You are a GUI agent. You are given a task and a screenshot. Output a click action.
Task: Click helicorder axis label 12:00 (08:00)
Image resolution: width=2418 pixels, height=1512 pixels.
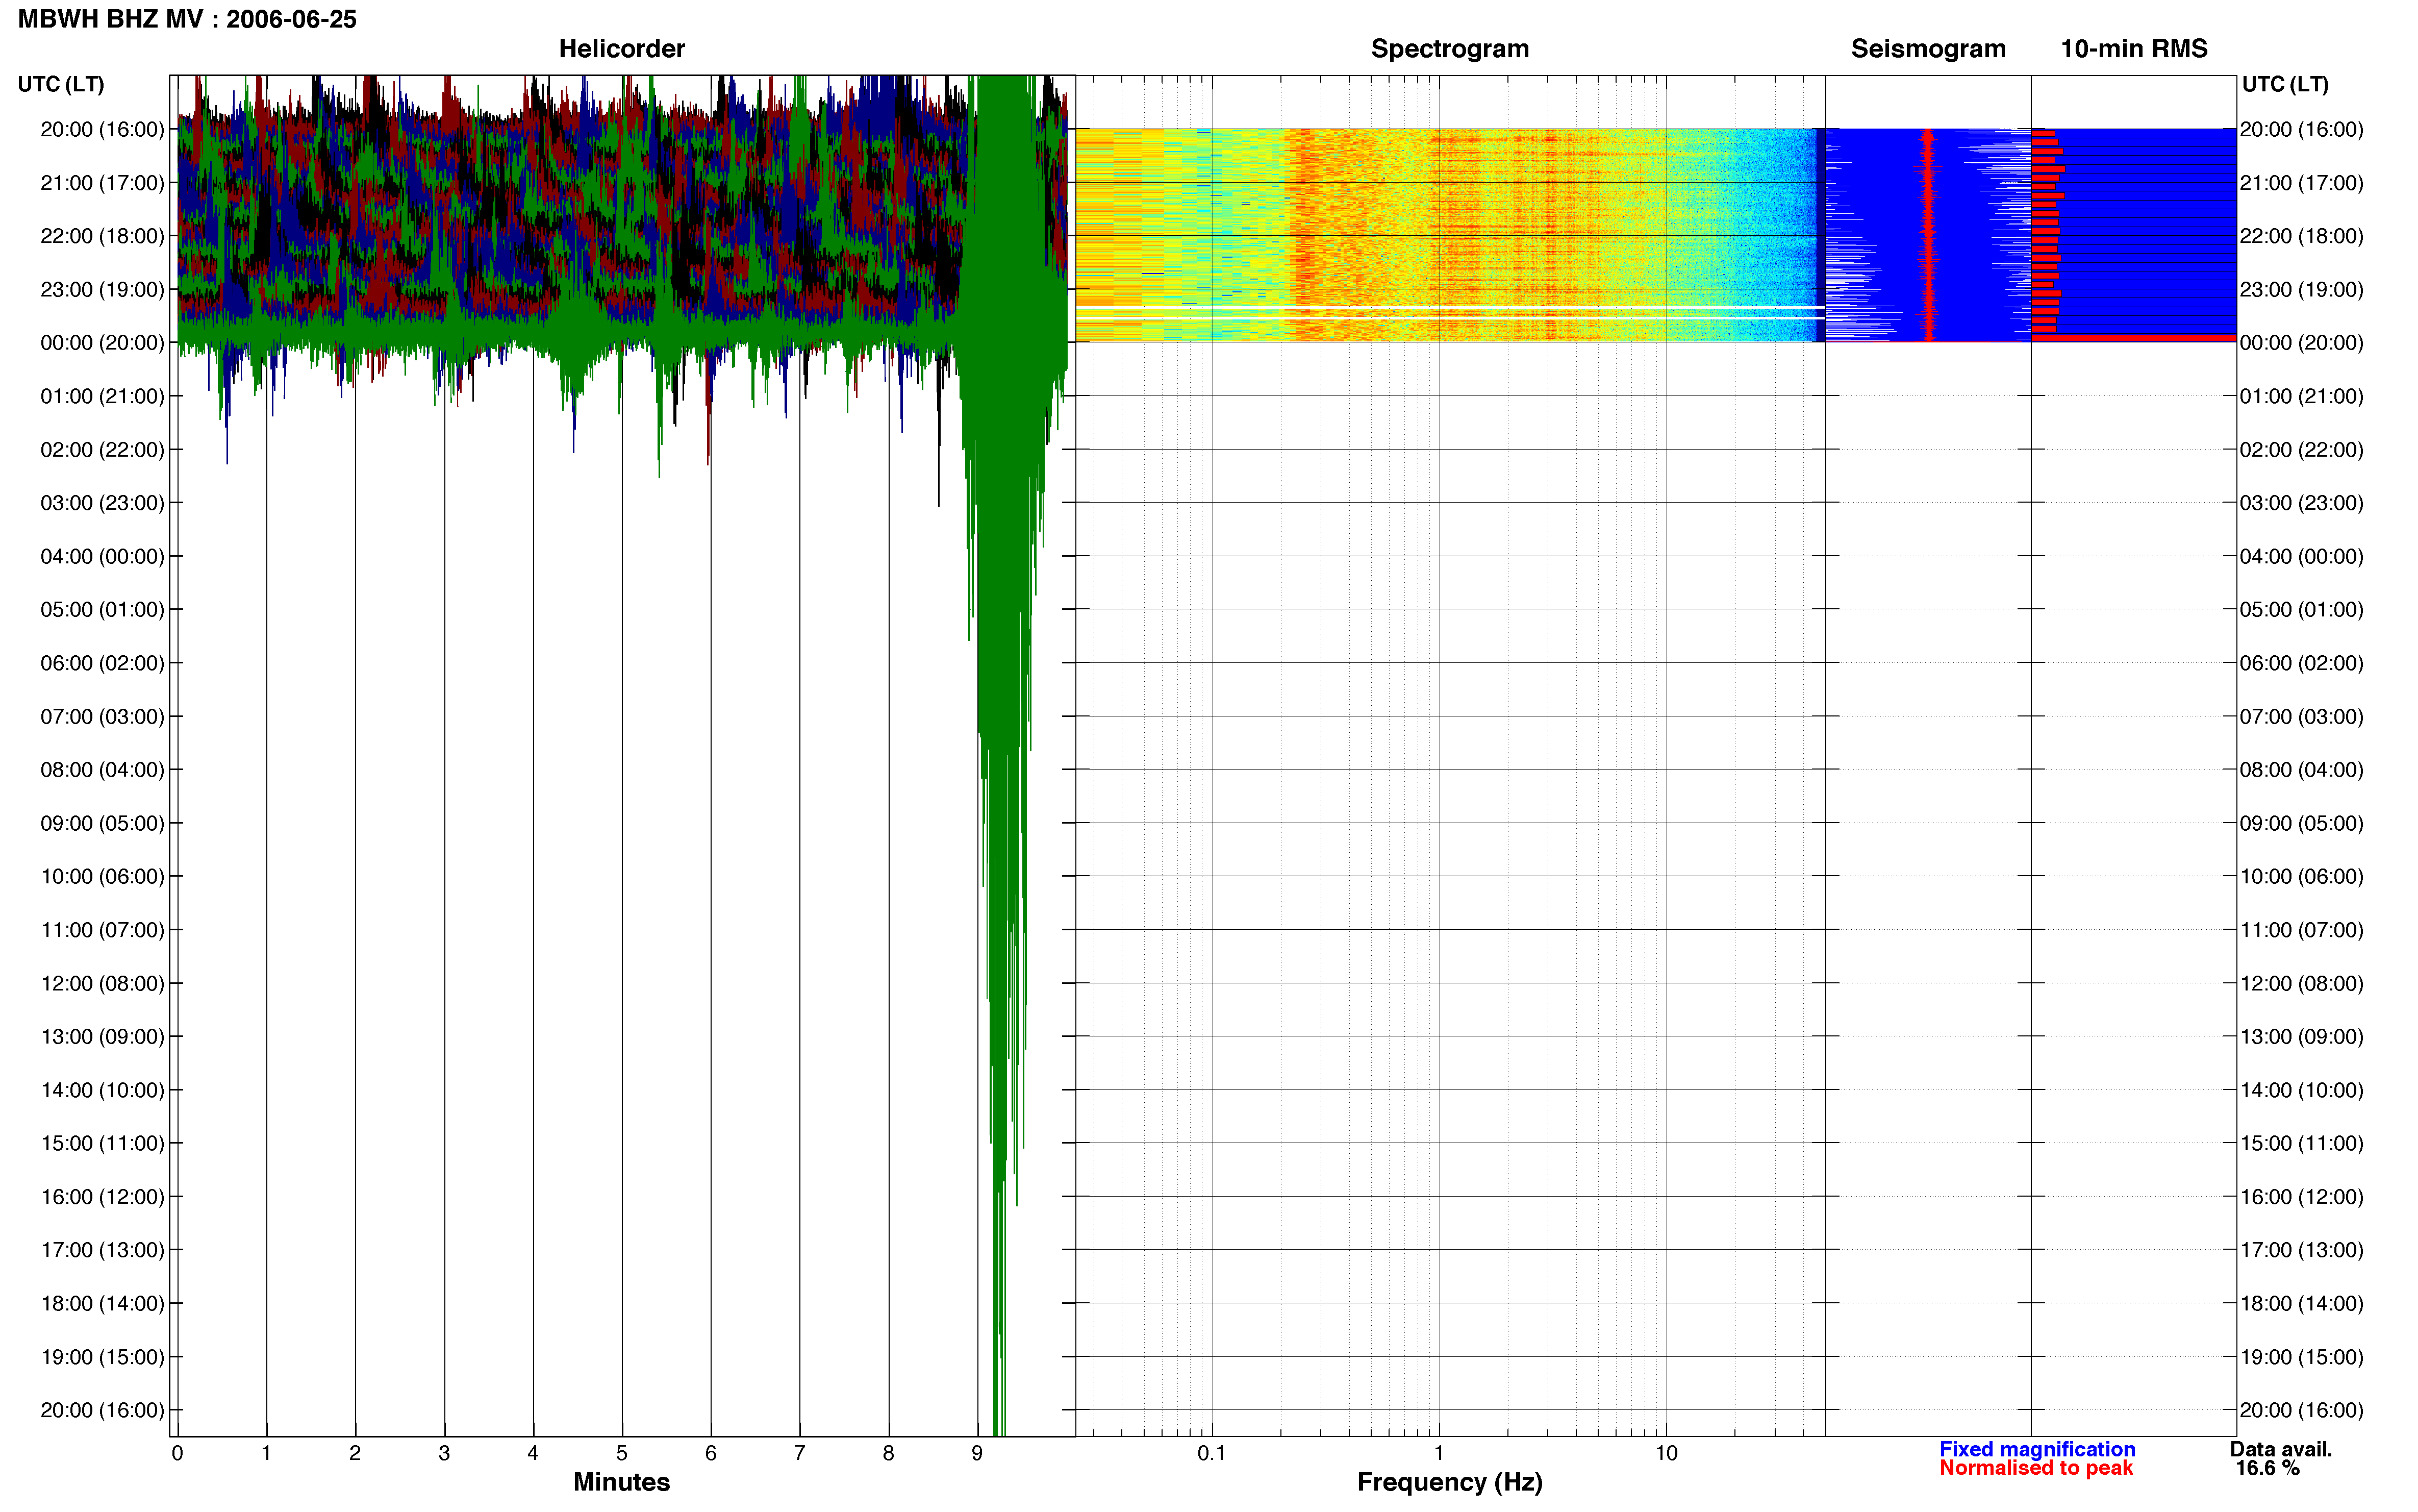(102, 983)
